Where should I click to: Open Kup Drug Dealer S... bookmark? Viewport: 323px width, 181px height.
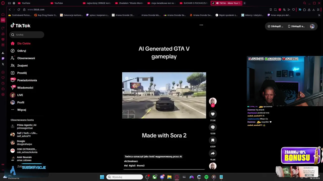[x=46, y=15]
